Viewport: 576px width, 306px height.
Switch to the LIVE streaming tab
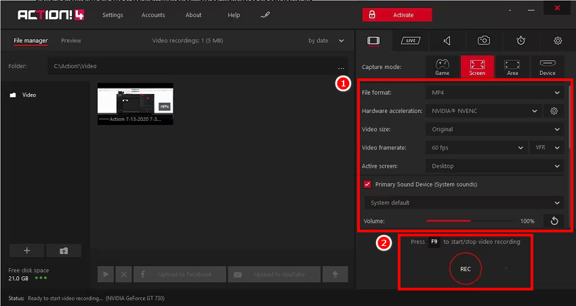pyautogui.click(x=411, y=41)
